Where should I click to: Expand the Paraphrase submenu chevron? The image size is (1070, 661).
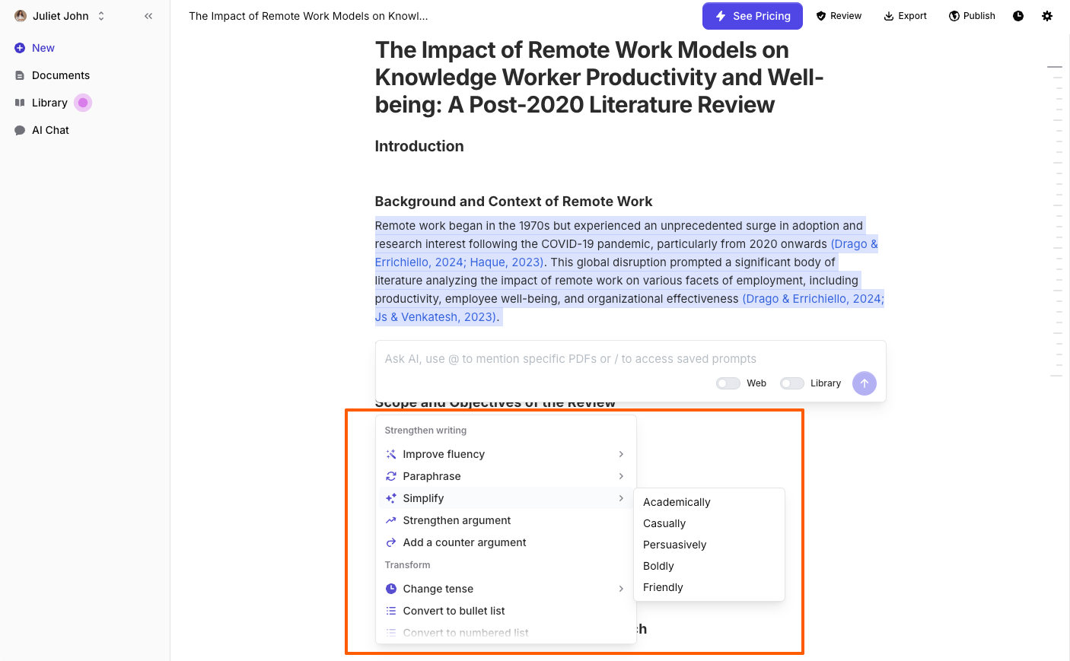click(622, 476)
